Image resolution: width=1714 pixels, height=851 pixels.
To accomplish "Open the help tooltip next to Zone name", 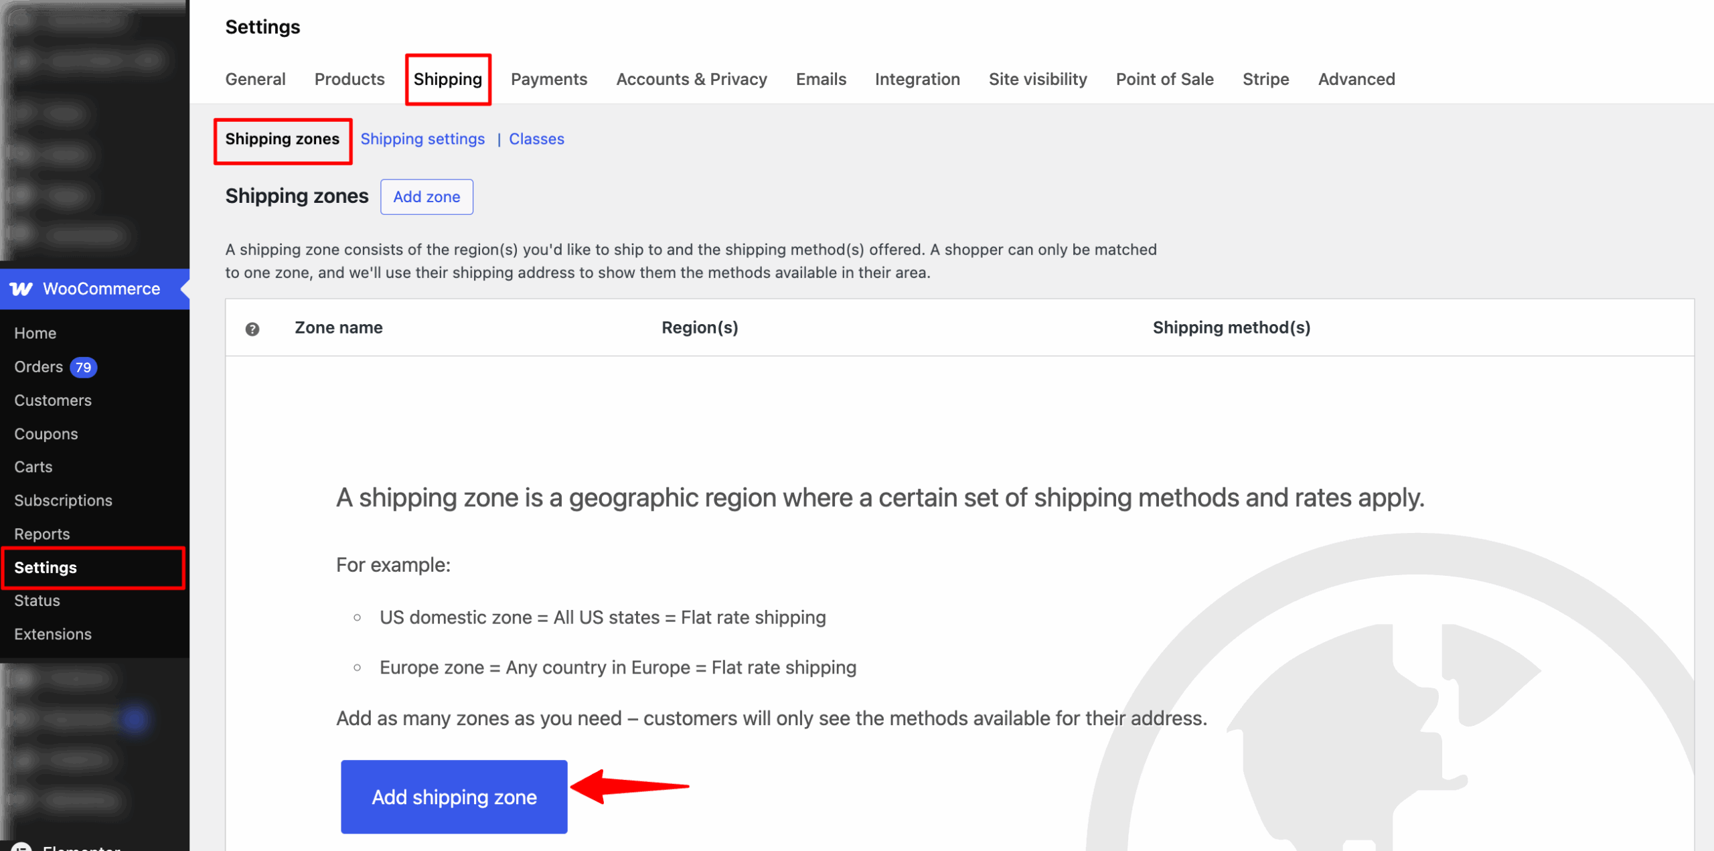I will pyautogui.click(x=252, y=329).
